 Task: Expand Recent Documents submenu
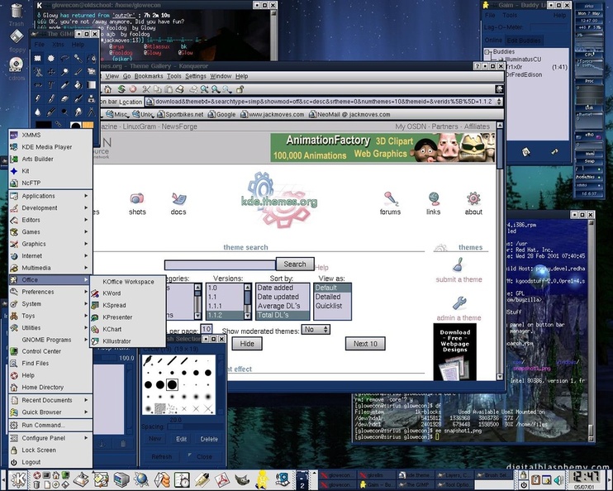[50, 400]
